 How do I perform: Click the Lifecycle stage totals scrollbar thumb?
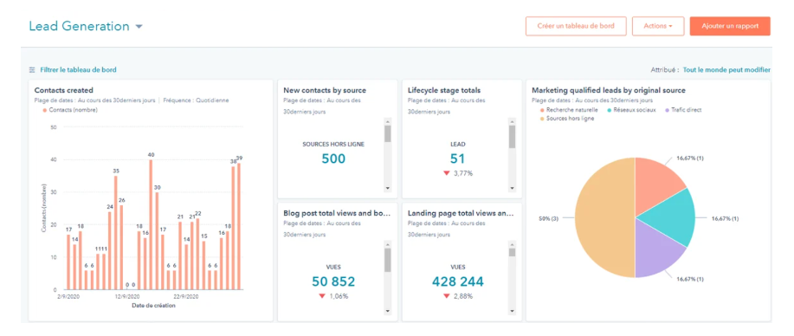pyautogui.click(x=512, y=137)
